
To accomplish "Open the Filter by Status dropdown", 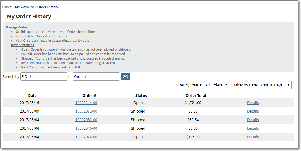I will 216,85.
